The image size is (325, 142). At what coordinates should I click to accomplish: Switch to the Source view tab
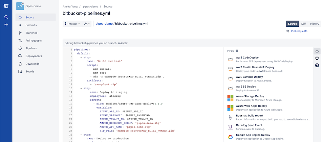[x=292, y=24]
